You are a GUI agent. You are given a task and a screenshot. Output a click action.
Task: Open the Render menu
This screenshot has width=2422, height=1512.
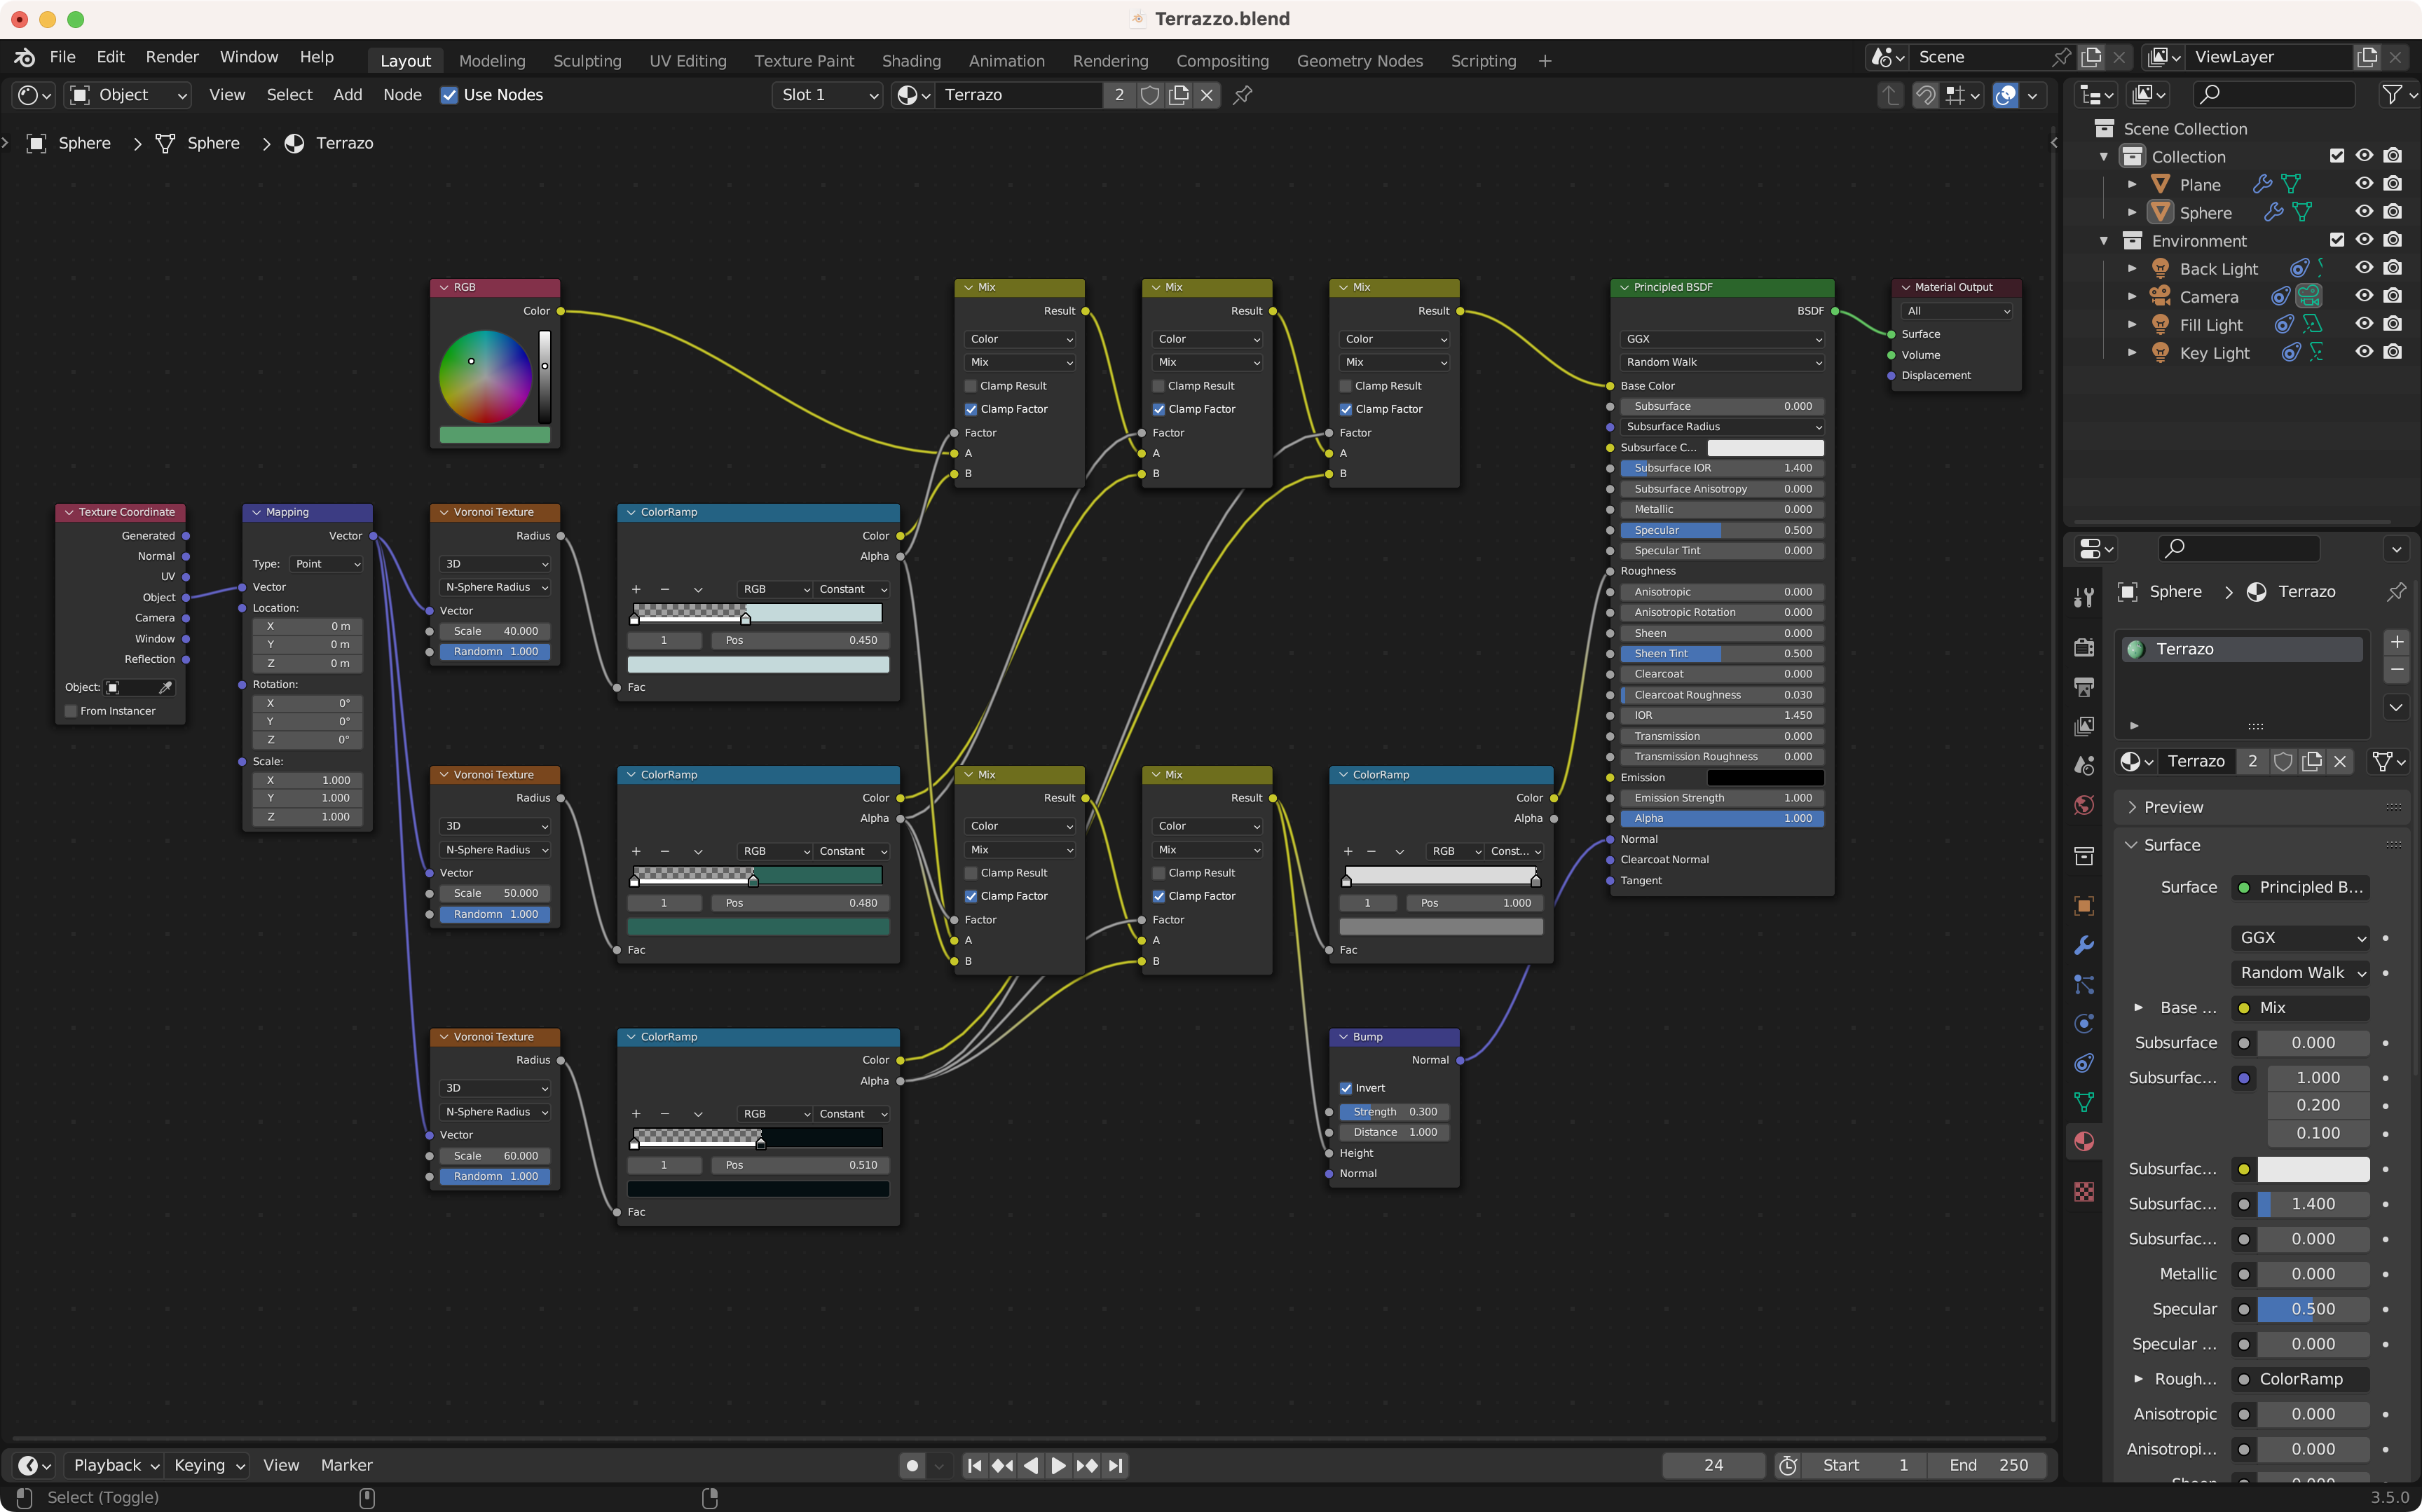pyautogui.click(x=172, y=57)
